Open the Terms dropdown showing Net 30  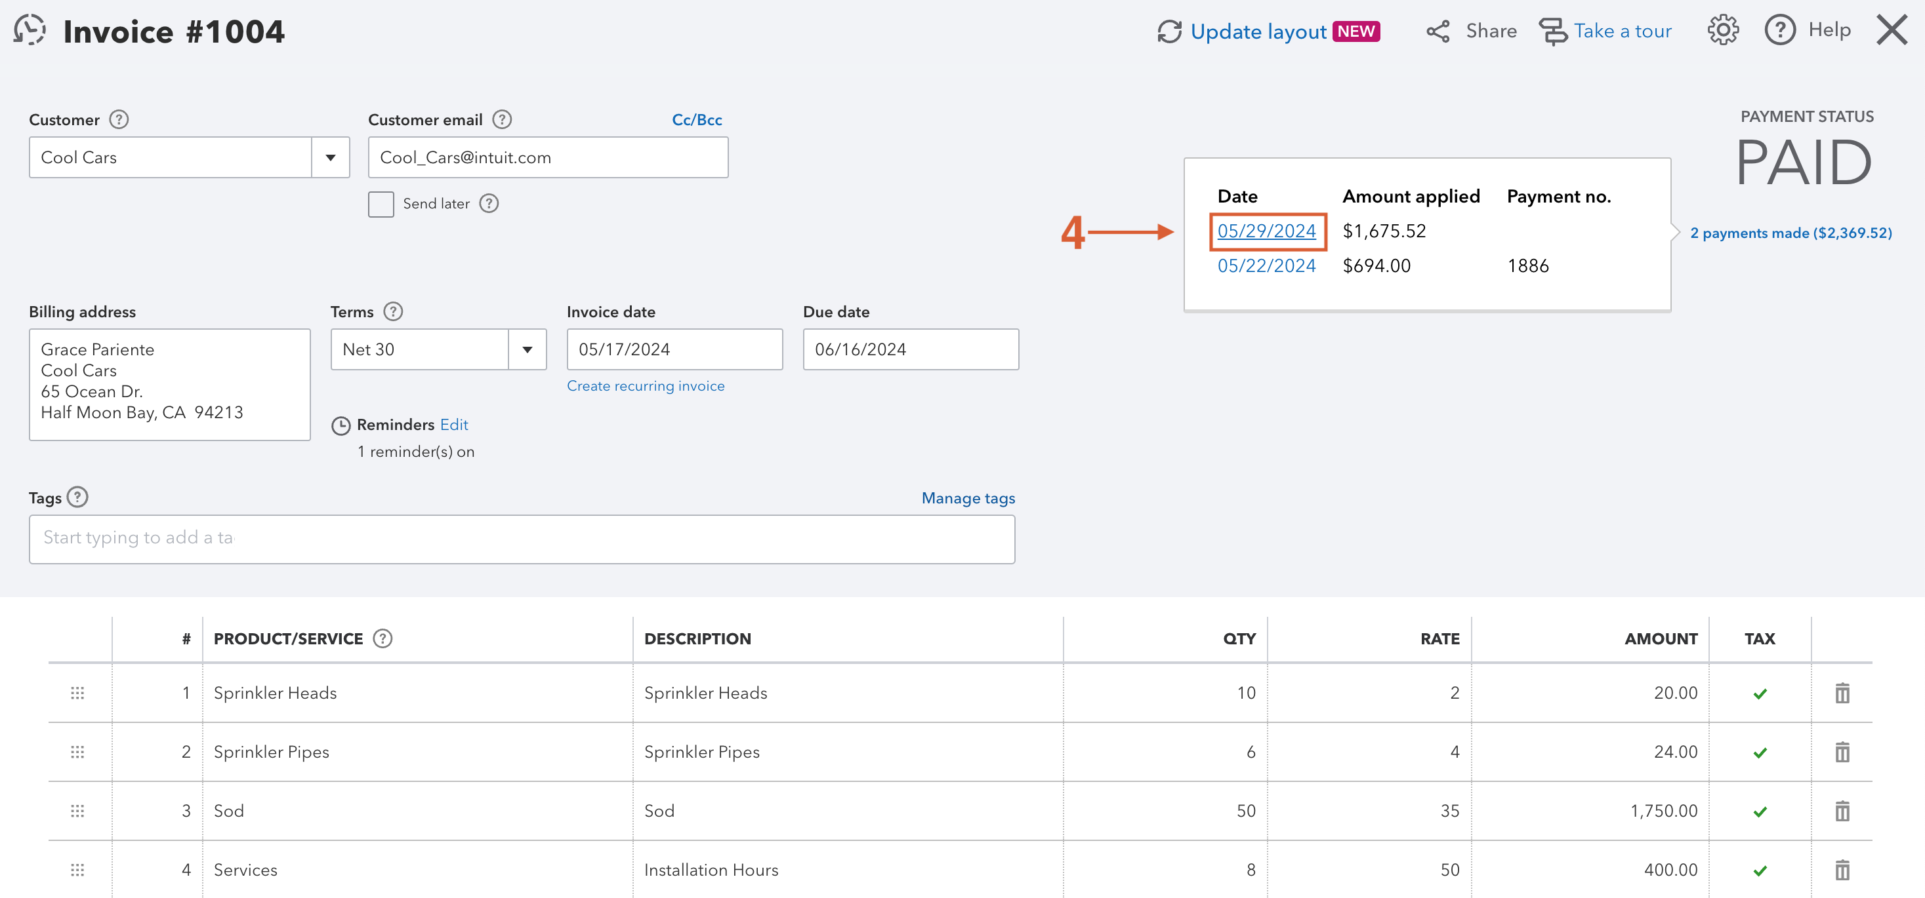click(528, 349)
